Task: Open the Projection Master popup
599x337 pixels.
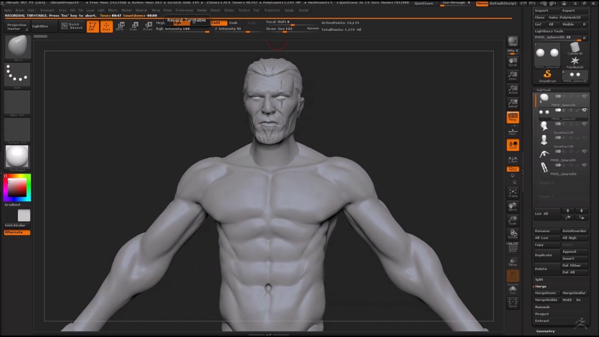Action: click(17, 27)
